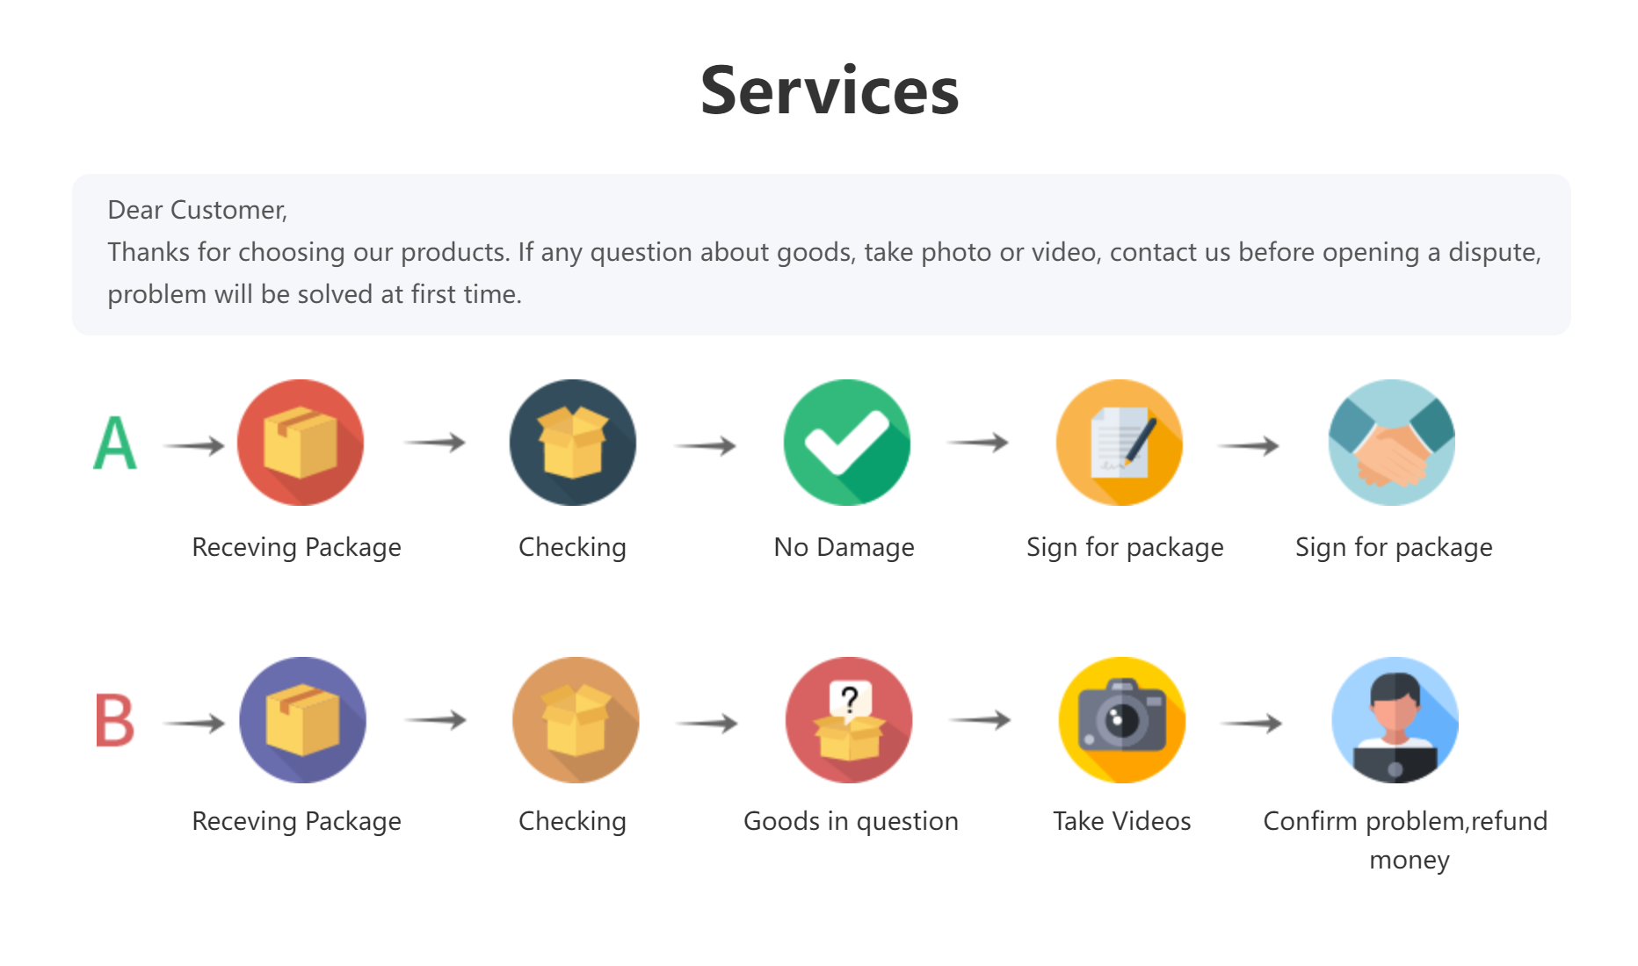Click the orange document-and-pen sign icon
Image resolution: width=1638 pixels, height=966 pixels.
1120,443
